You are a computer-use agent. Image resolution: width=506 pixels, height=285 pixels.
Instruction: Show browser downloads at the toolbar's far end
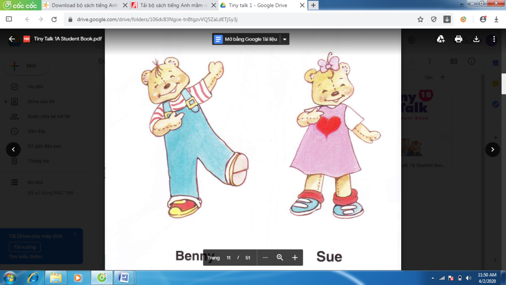click(496, 19)
